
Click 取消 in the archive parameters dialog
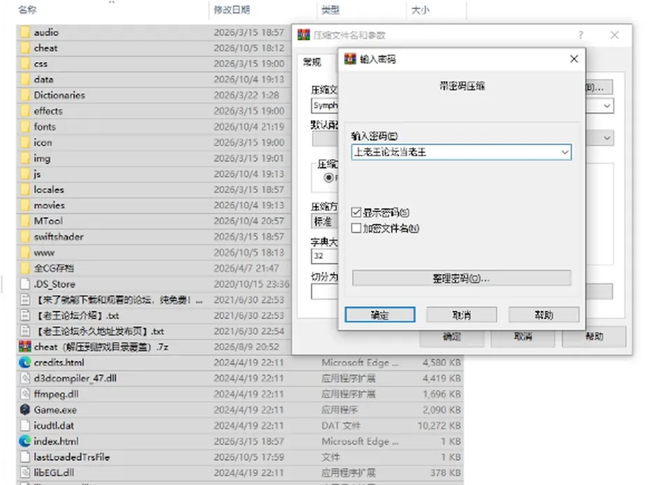523,337
